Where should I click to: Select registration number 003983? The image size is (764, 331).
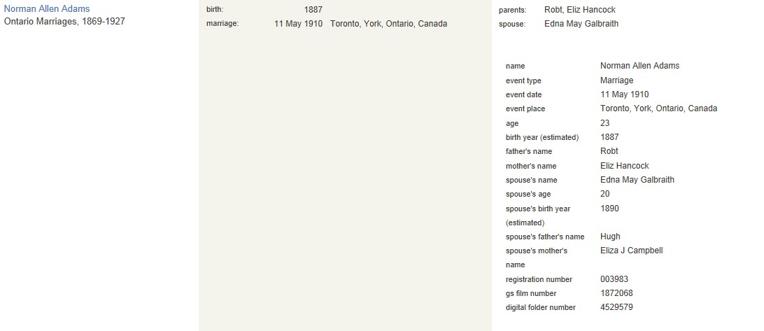point(614,279)
